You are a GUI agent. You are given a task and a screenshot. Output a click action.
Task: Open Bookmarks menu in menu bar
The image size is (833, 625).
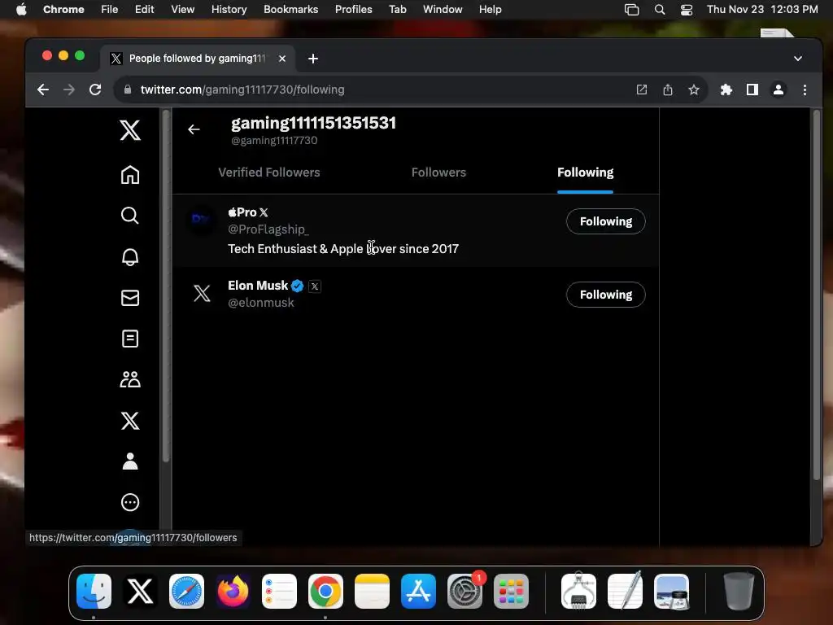290,10
